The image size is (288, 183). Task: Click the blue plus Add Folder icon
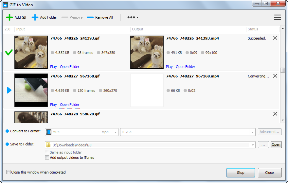click(35, 17)
